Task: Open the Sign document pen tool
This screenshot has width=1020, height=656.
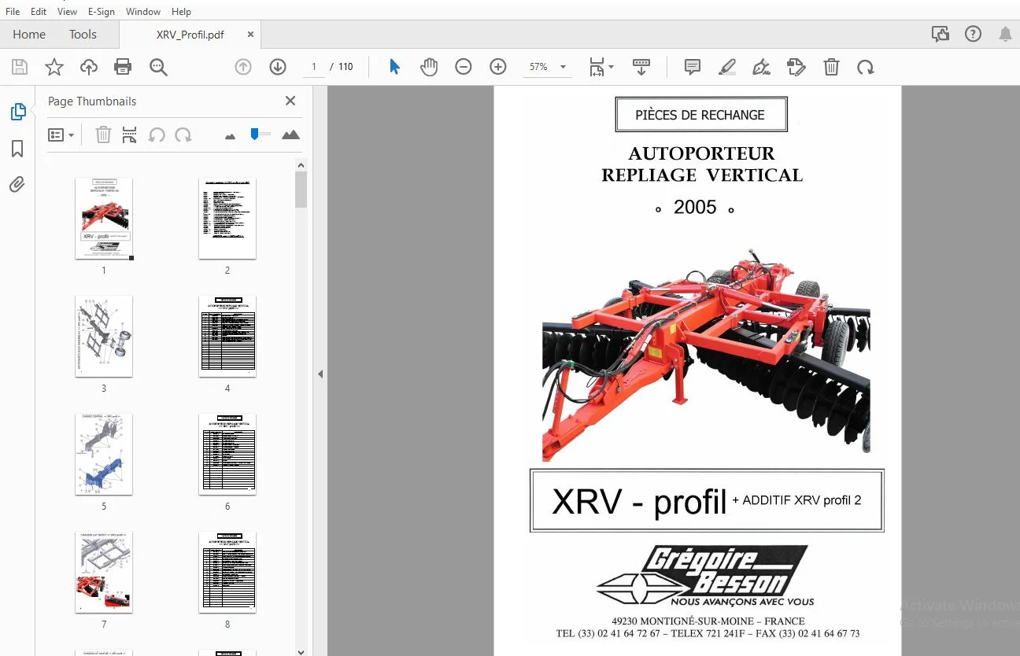Action: click(761, 67)
